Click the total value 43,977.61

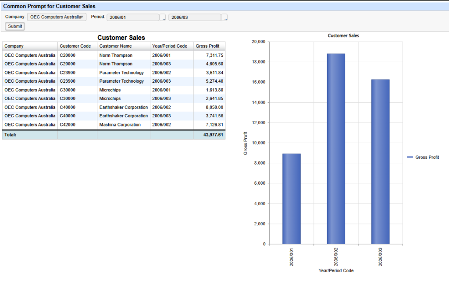pyautogui.click(x=213, y=135)
